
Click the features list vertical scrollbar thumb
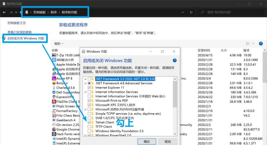[175, 94]
